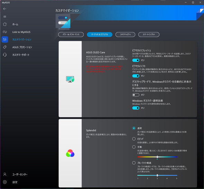This screenshot has width=204, height=189.
Task: Click the Home house icon
Action: [5, 24]
